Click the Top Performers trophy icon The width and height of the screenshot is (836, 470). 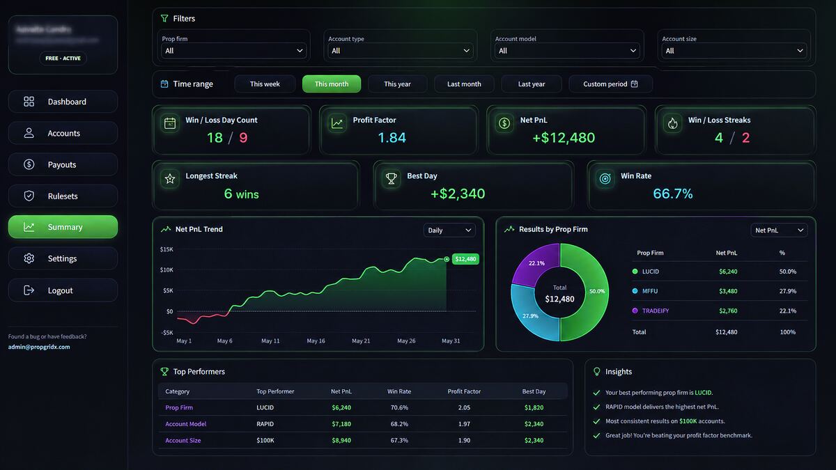[x=164, y=372]
